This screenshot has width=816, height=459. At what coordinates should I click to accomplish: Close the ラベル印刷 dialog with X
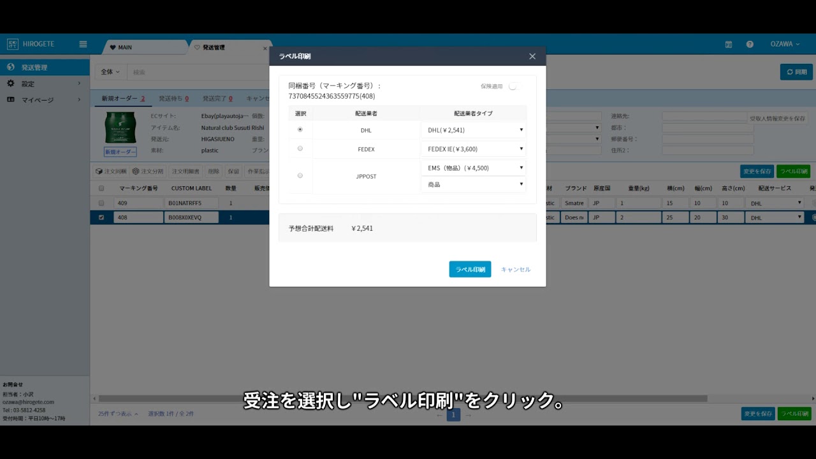pos(532,56)
